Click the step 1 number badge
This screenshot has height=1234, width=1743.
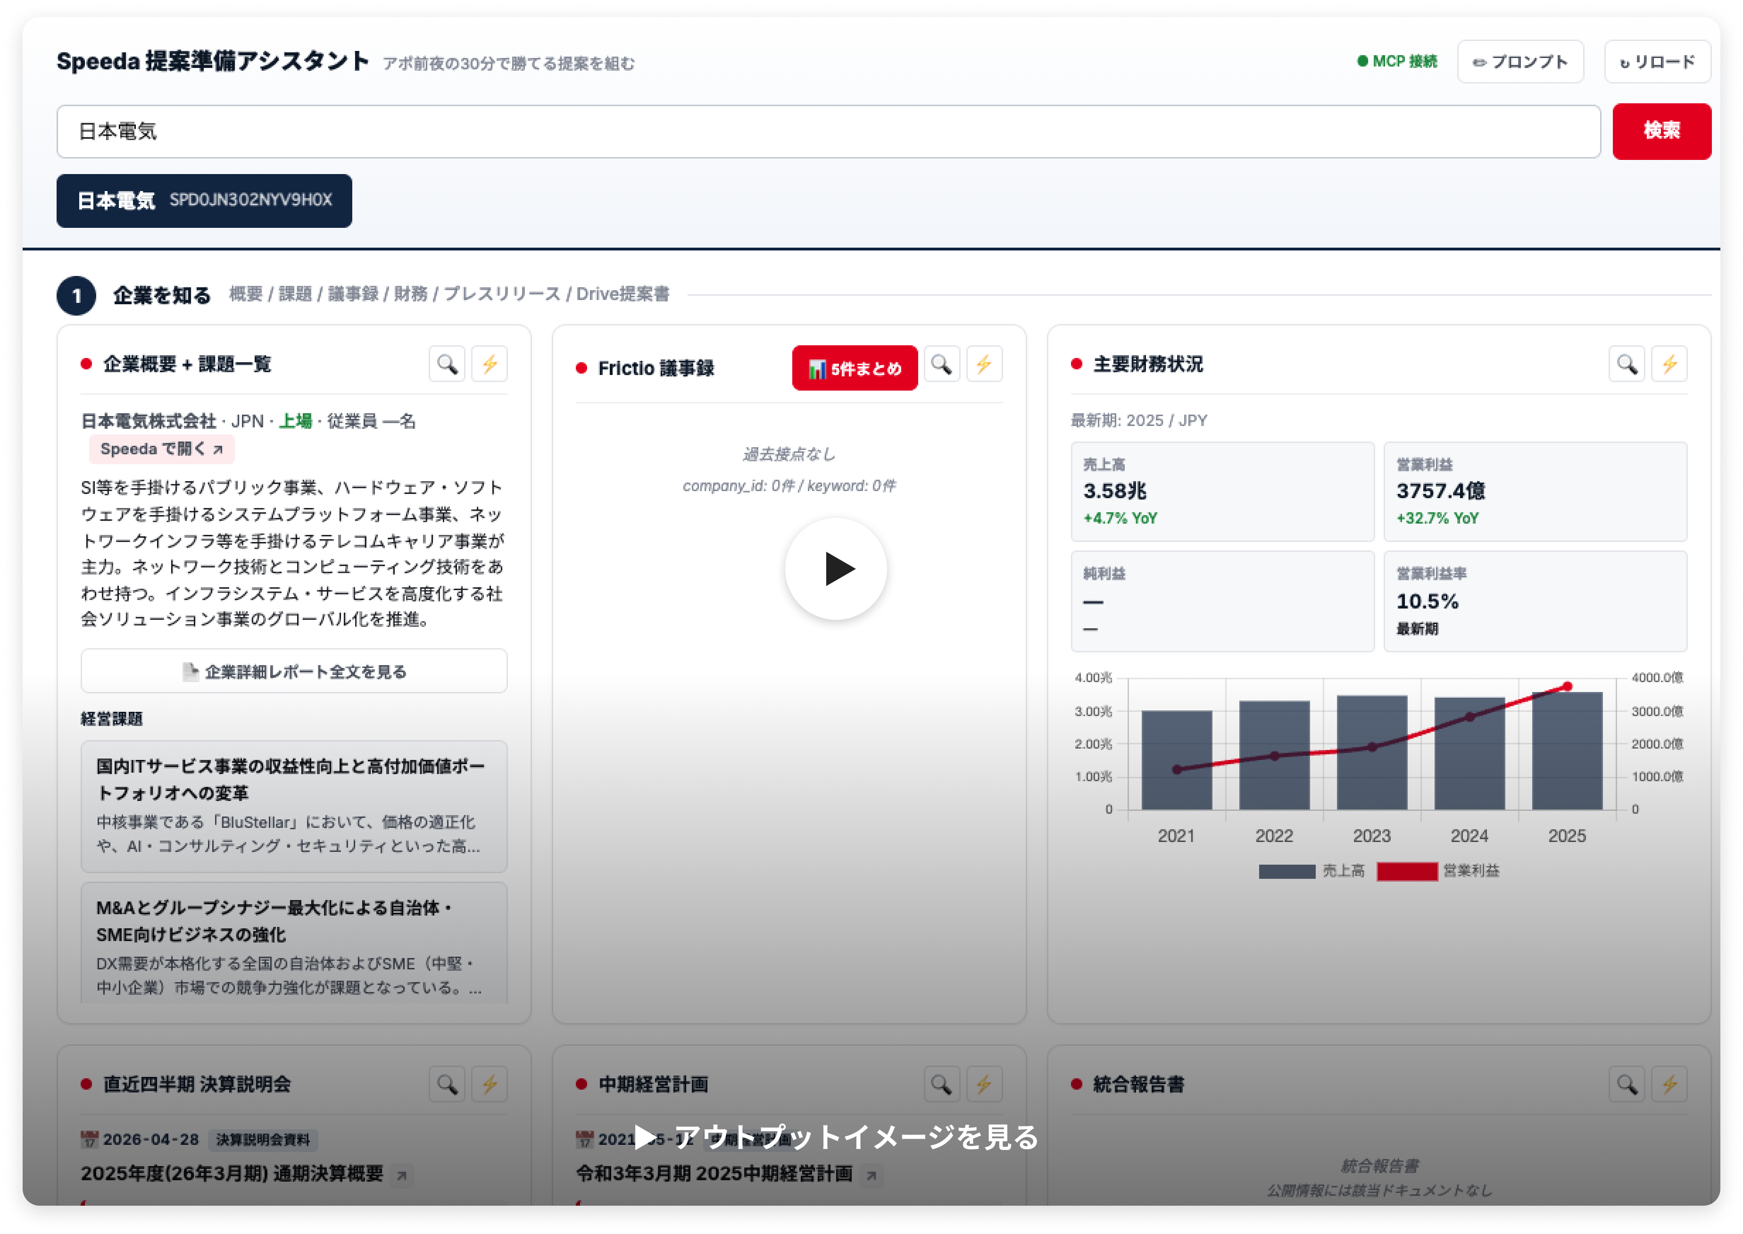coord(77,296)
